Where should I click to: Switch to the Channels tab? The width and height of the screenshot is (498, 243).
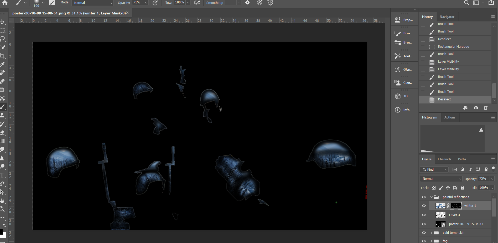coord(444,159)
